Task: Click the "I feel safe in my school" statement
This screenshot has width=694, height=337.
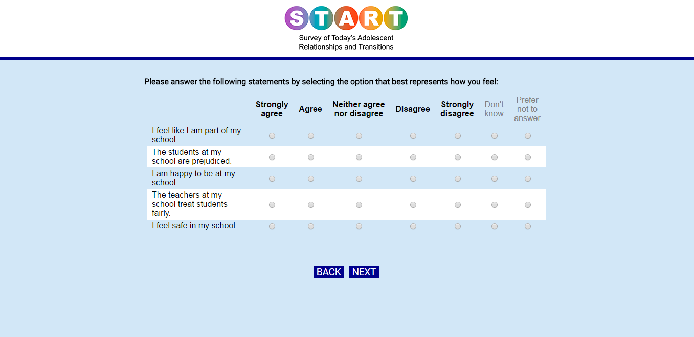Action: (194, 226)
